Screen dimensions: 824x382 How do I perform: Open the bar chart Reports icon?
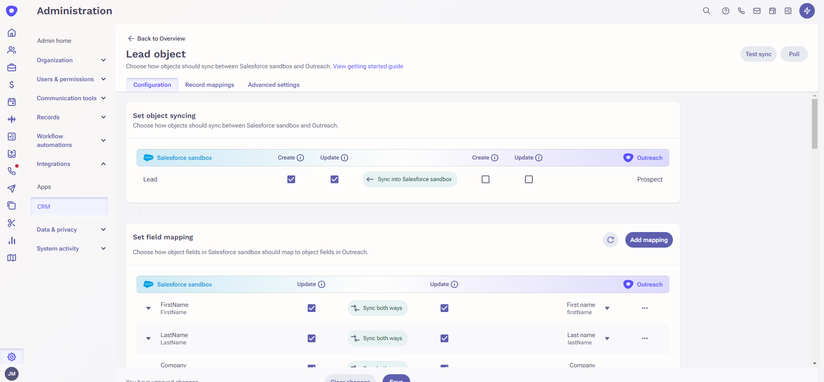pyautogui.click(x=12, y=241)
